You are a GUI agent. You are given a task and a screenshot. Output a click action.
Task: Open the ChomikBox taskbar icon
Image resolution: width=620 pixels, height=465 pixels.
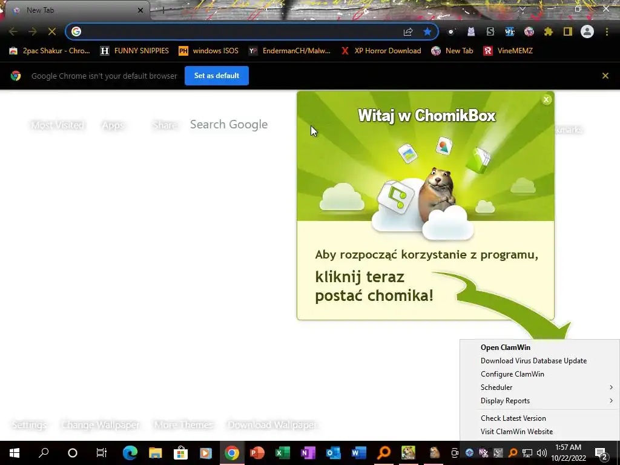pos(409,453)
